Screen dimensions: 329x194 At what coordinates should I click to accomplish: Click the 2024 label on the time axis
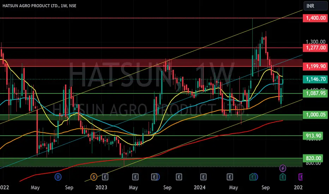pos(199,187)
